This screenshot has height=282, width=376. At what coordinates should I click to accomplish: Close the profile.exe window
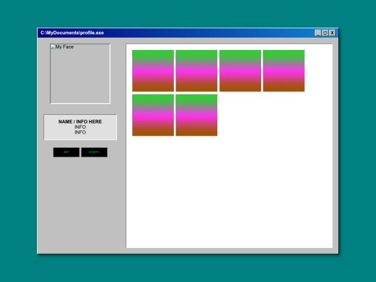coord(332,33)
